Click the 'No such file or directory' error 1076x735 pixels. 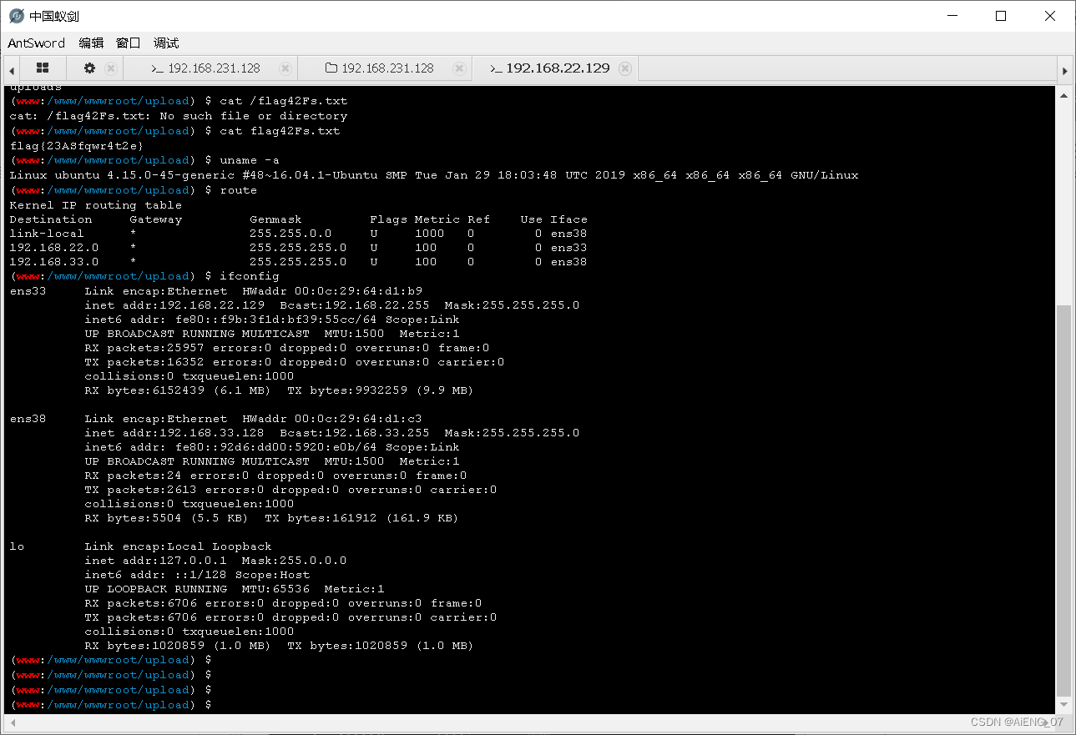click(x=254, y=116)
